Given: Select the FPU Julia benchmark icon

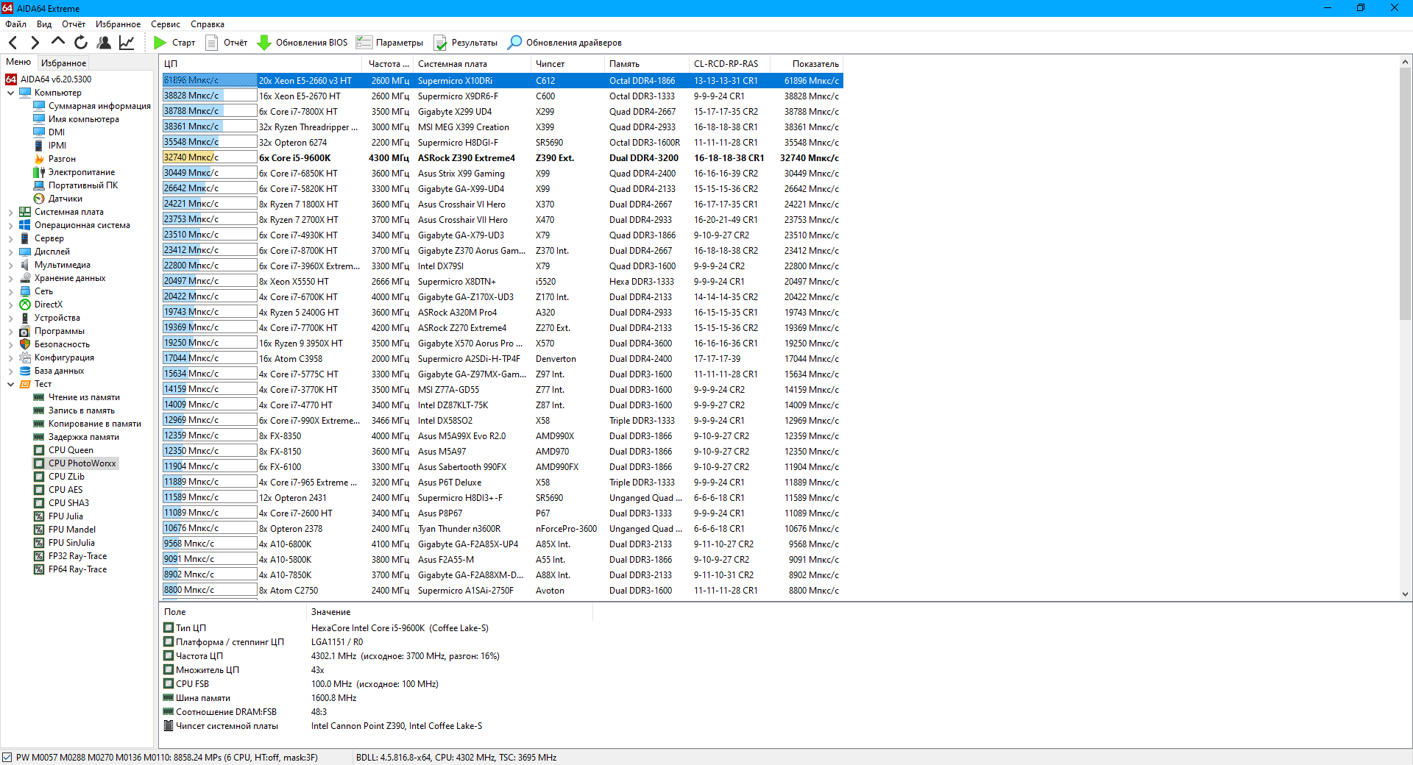Looking at the screenshot, I should pos(39,516).
